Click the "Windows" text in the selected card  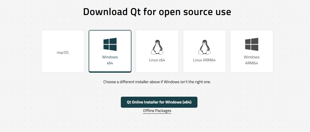coord(110,57)
